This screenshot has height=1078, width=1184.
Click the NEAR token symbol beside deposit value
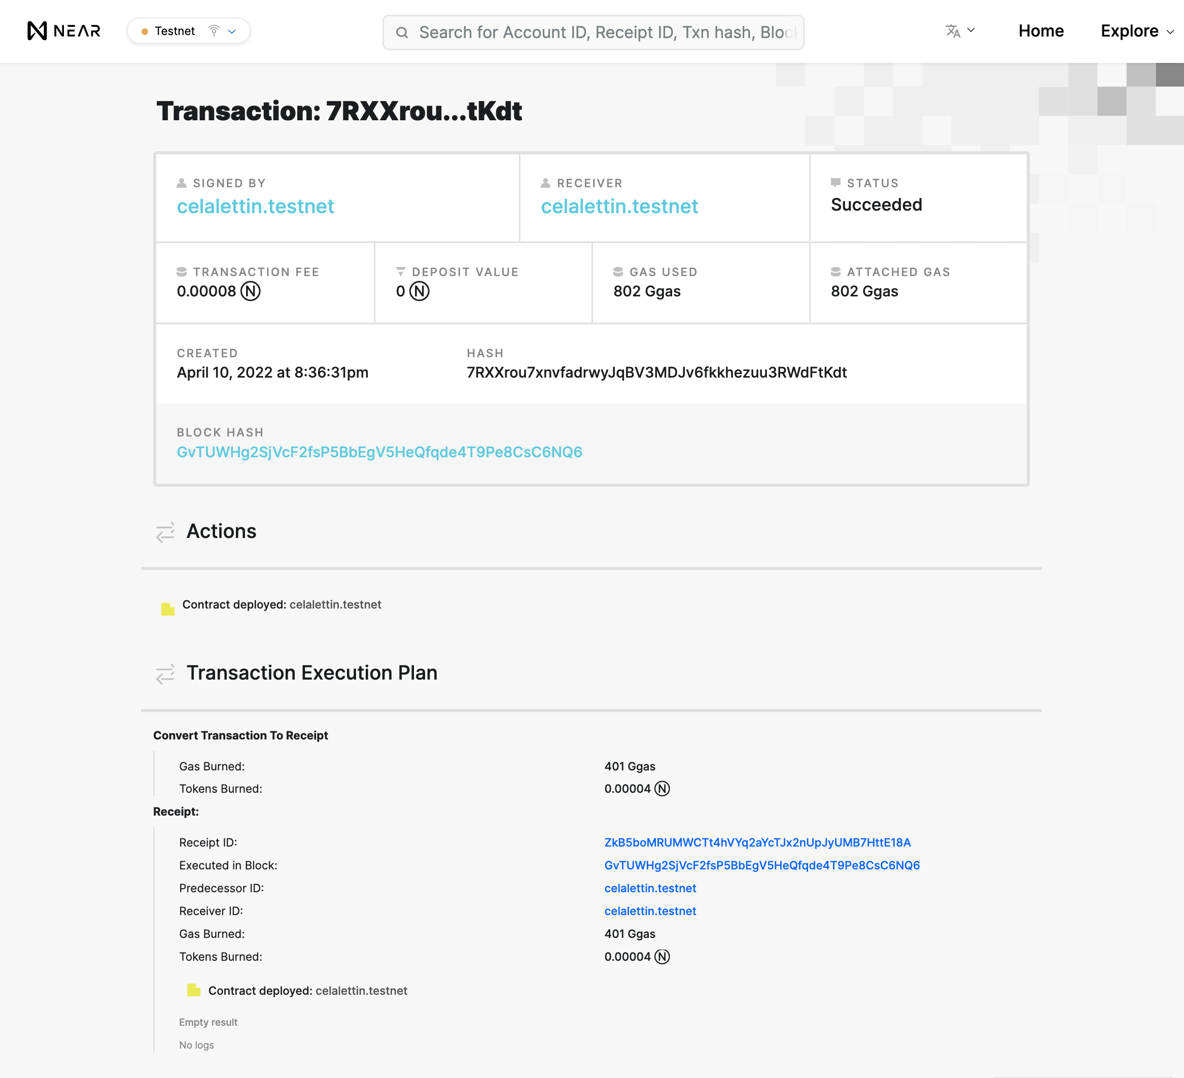coord(420,291)
